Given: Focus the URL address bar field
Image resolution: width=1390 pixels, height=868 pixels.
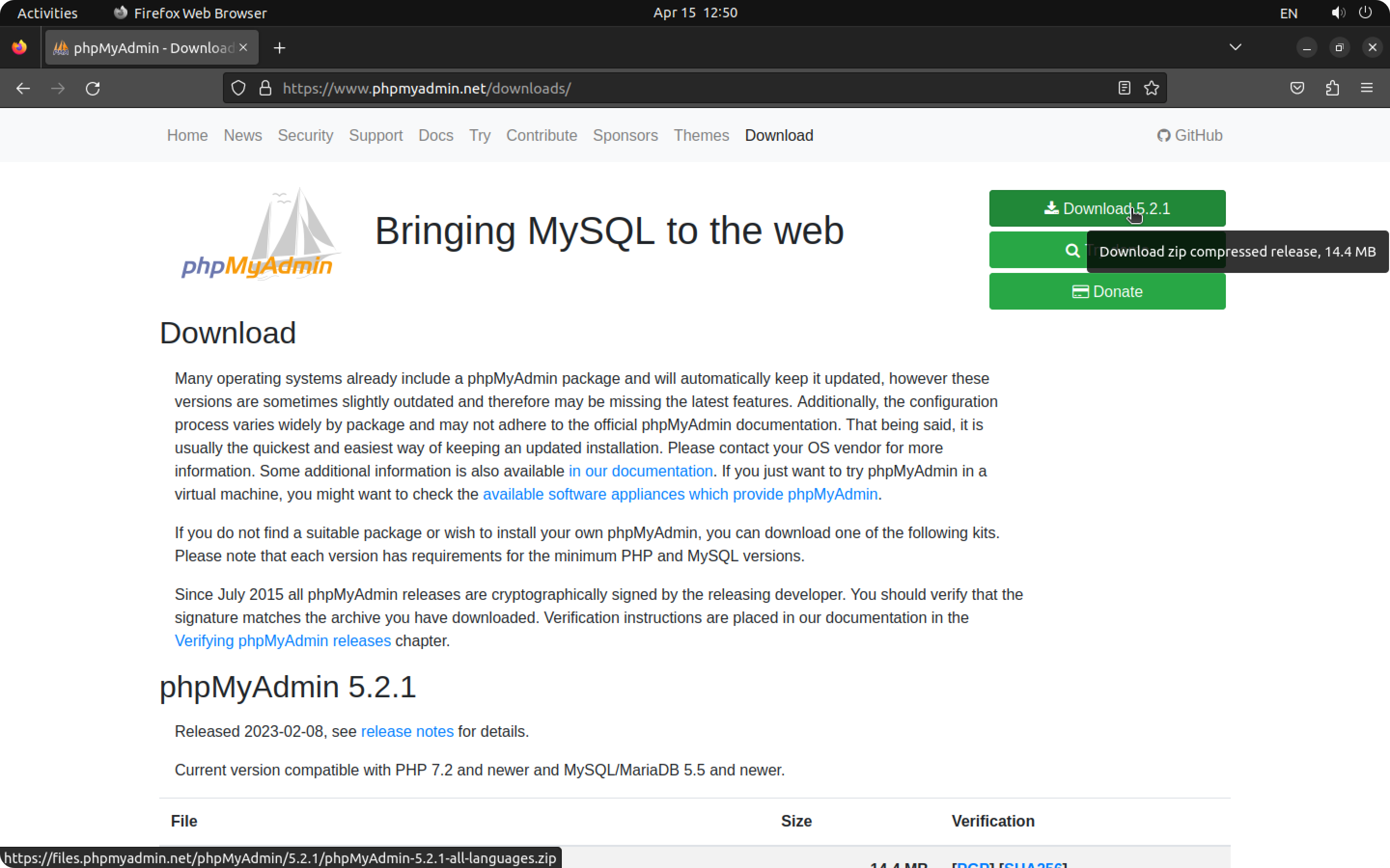Looking at the screenshot, I should coord(694,88).
